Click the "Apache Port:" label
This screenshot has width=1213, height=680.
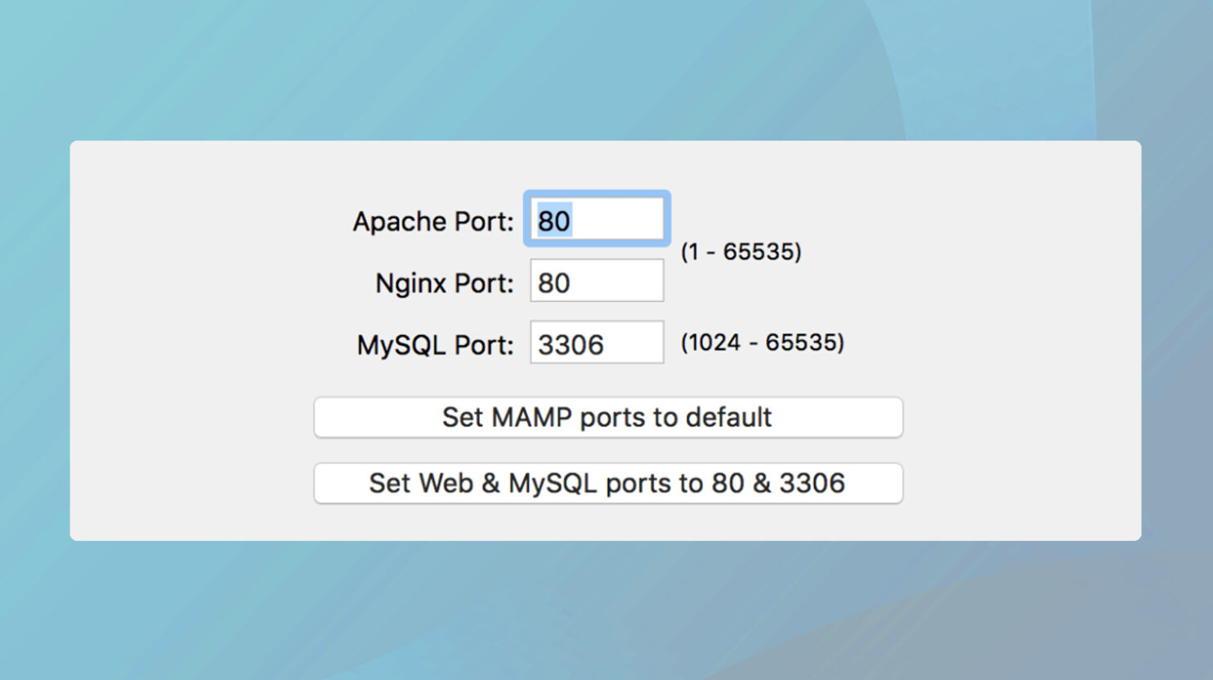coord(433,221)
